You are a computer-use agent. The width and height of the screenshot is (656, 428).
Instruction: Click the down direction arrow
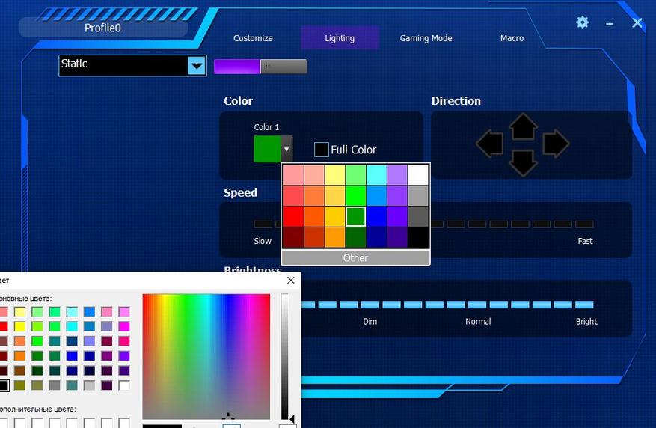pos(523,162)
